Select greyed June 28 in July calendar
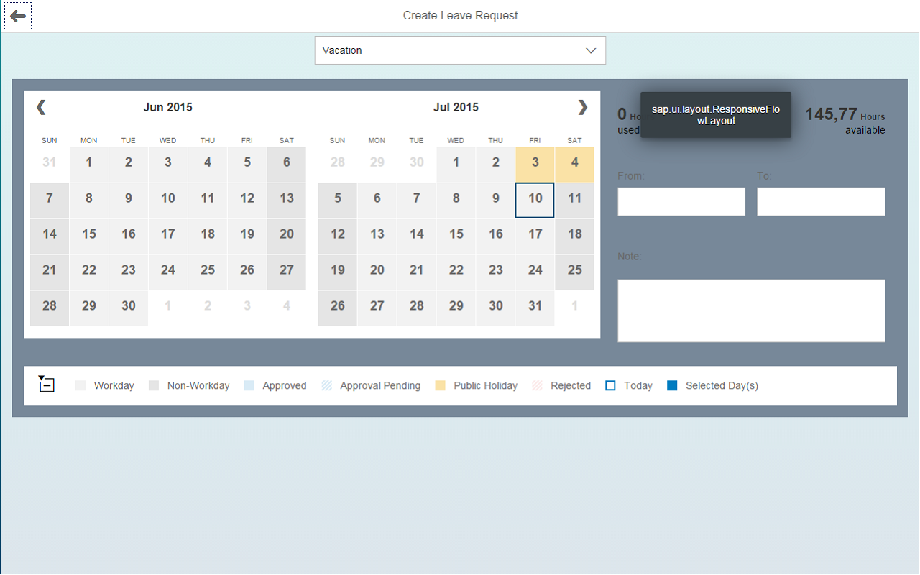920x575 pixels. click(338, 164)
